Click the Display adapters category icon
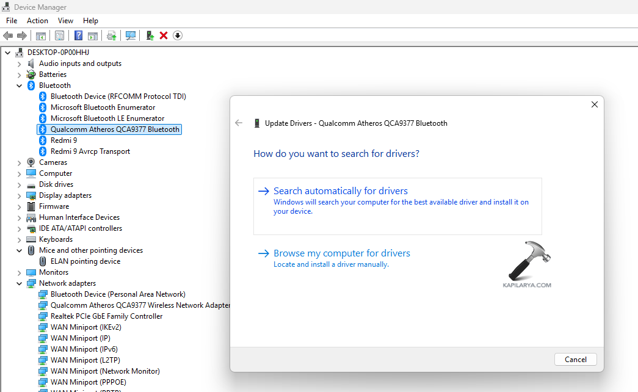This screenshot has width=638, height=392. click(31, 195)
